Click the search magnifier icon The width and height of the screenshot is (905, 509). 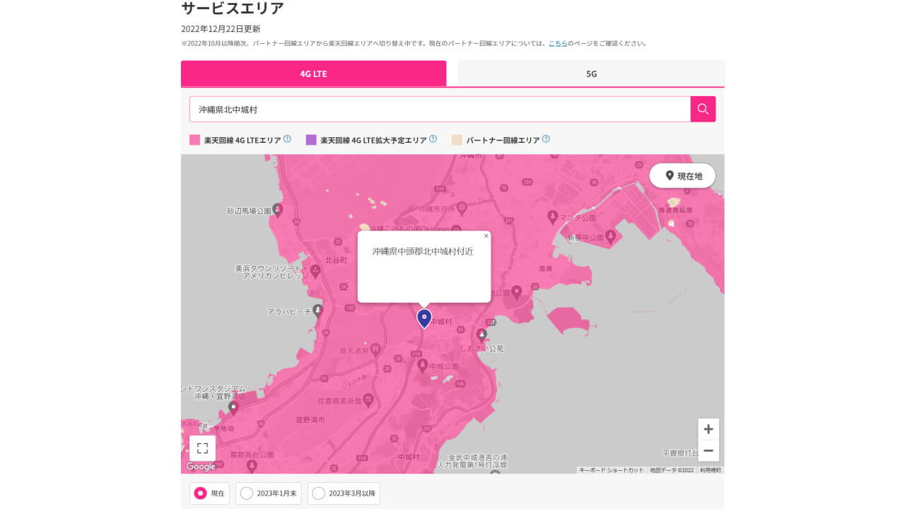click(702, 109)
